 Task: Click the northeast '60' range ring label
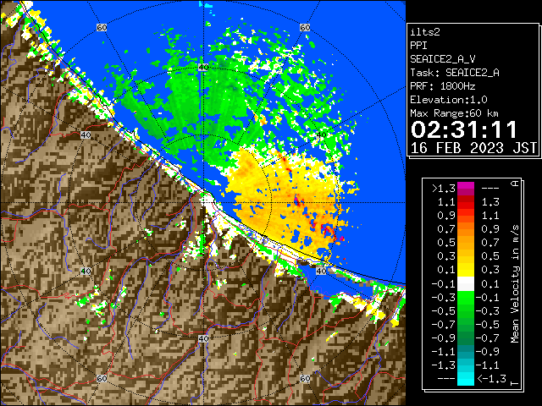click(305, 27)
